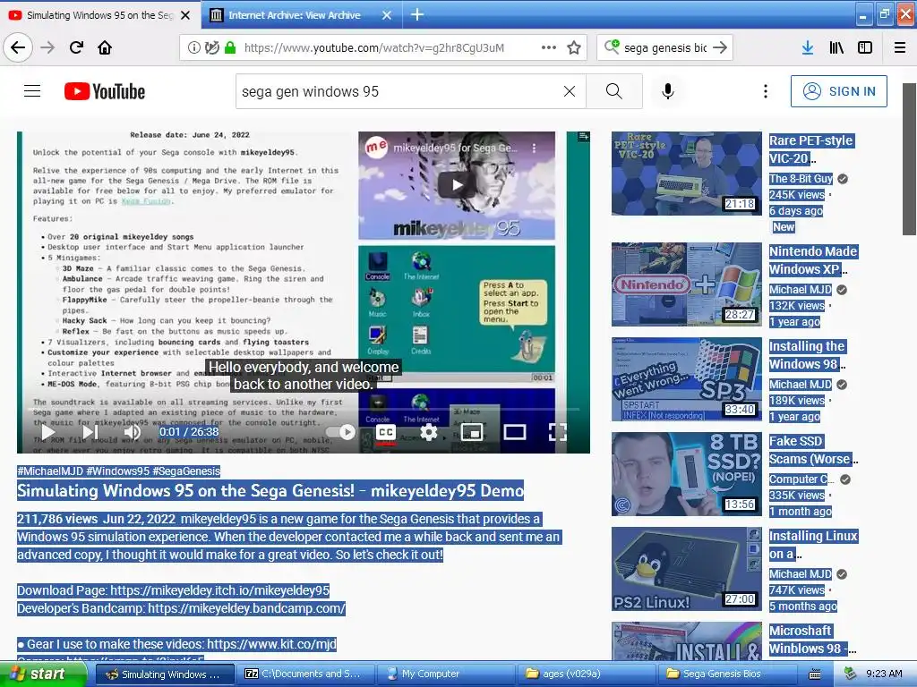Seek using the video progress bar
The width and height of the screenshot is (917, 687).
(303, 410)
